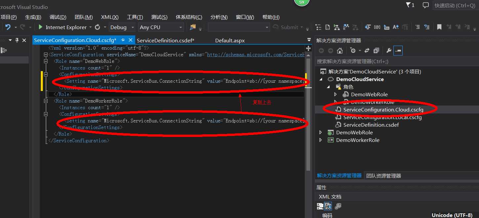The width and height of the screenshot is (479, 218).
Task: Click the 快速启动 quick launch search box
Action: (x=456, y=5)
